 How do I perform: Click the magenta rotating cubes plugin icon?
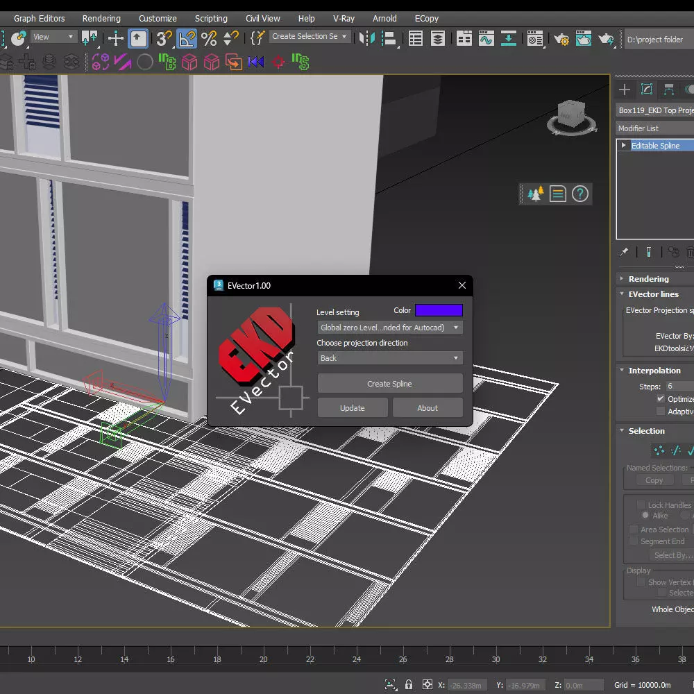[101, 62]
